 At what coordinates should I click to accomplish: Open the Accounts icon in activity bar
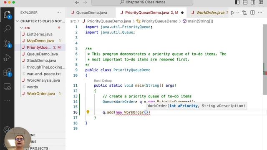7,130
